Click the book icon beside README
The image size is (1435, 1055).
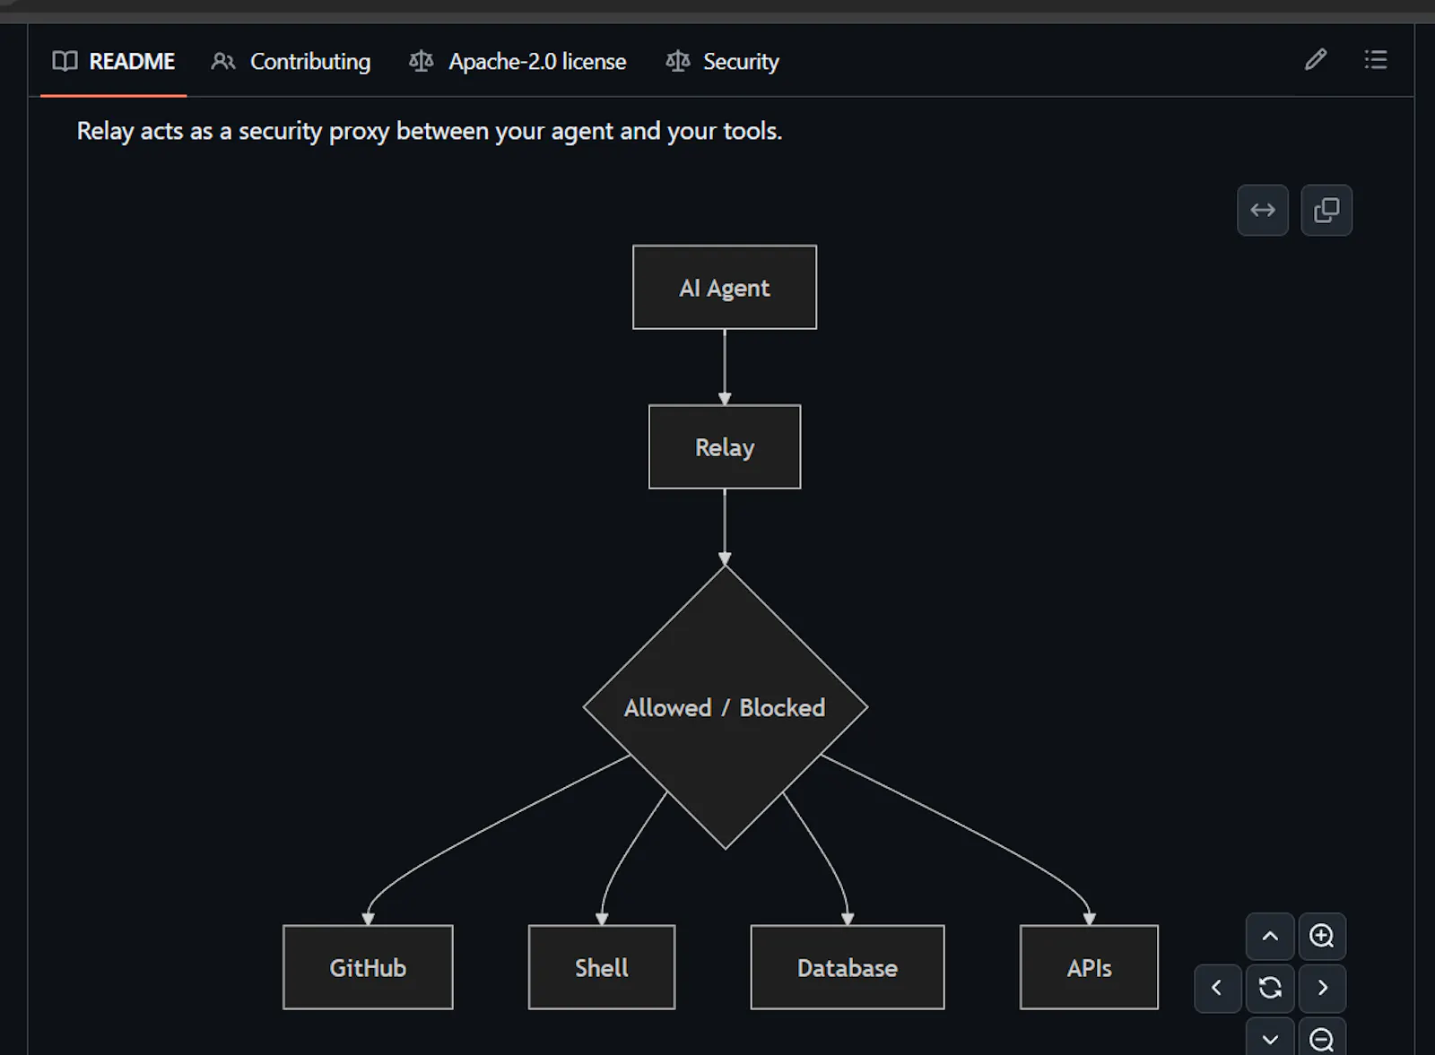(65, 61)
